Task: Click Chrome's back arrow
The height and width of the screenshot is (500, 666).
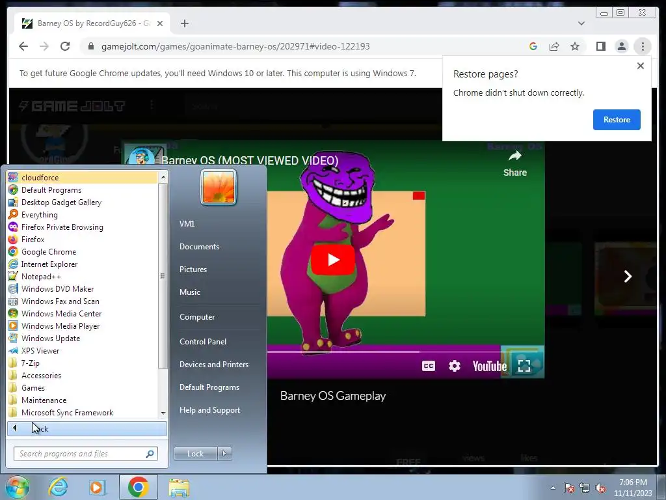Action: point(23,46)
